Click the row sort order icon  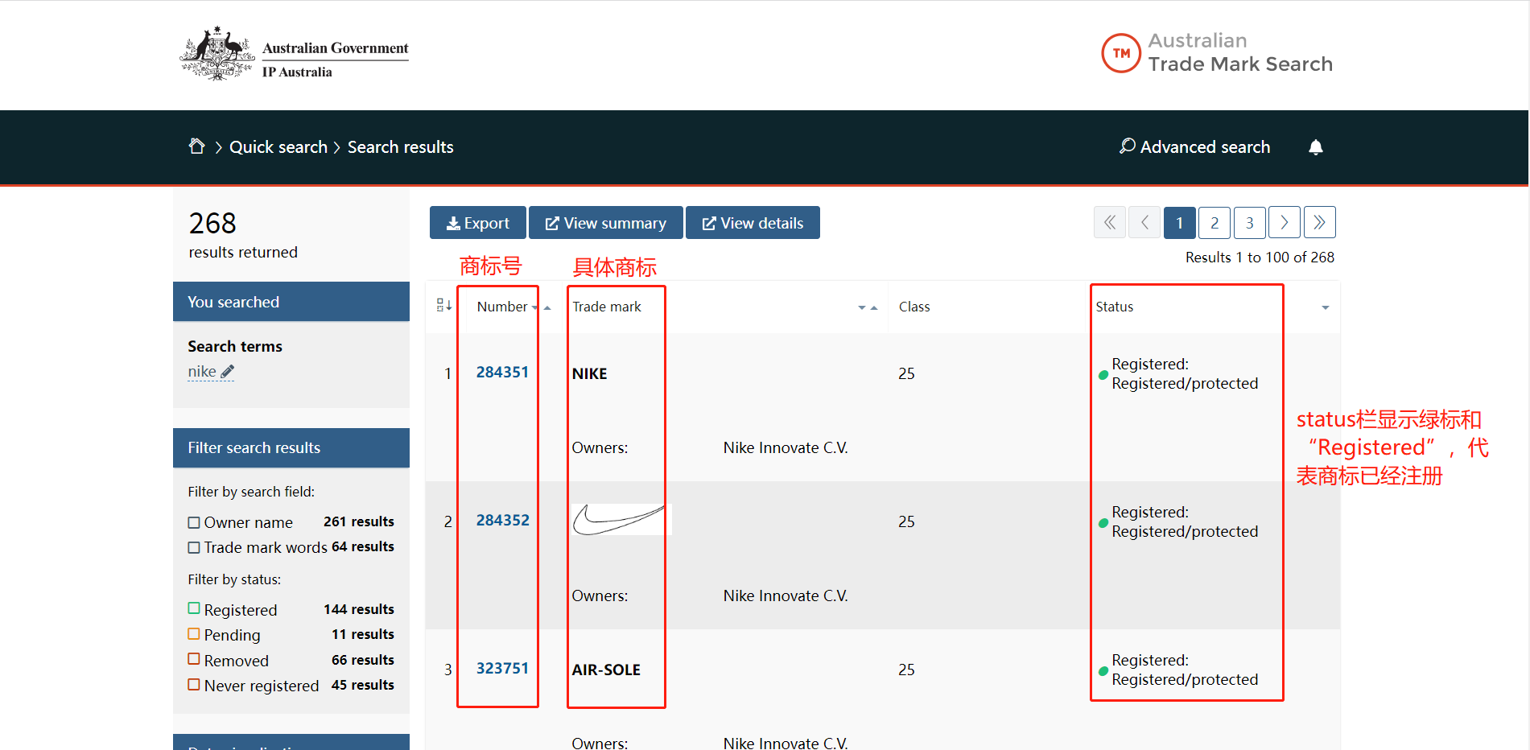click(x=444, y=306)
